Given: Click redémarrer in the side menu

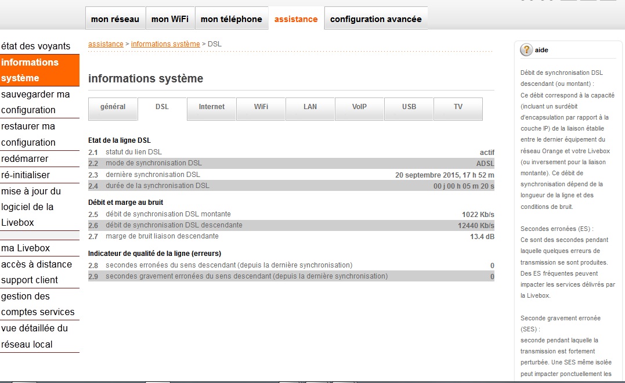Looking at the screenshot, I should tap(25, 159).
